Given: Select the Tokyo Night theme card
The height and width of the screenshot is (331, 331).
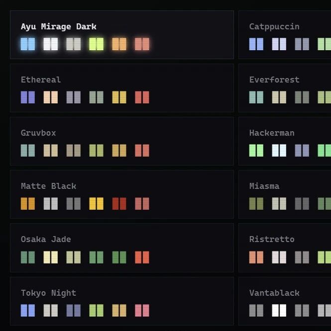Looking at the screenshot, I should [x=122, y=301].
